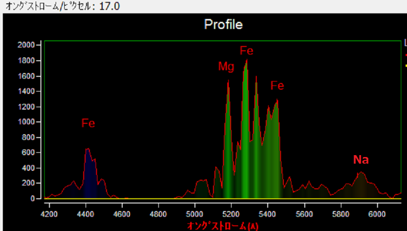Click the 2000 tick on the intensity axis

[x=26, y=45]
